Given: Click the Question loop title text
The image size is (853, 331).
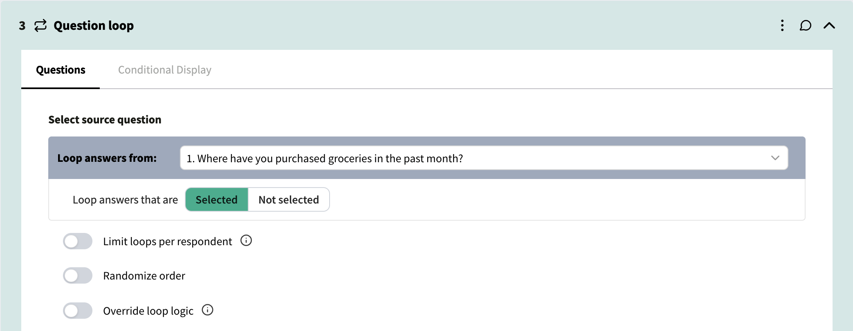Looking at the screenshot, I should (94, 26).
